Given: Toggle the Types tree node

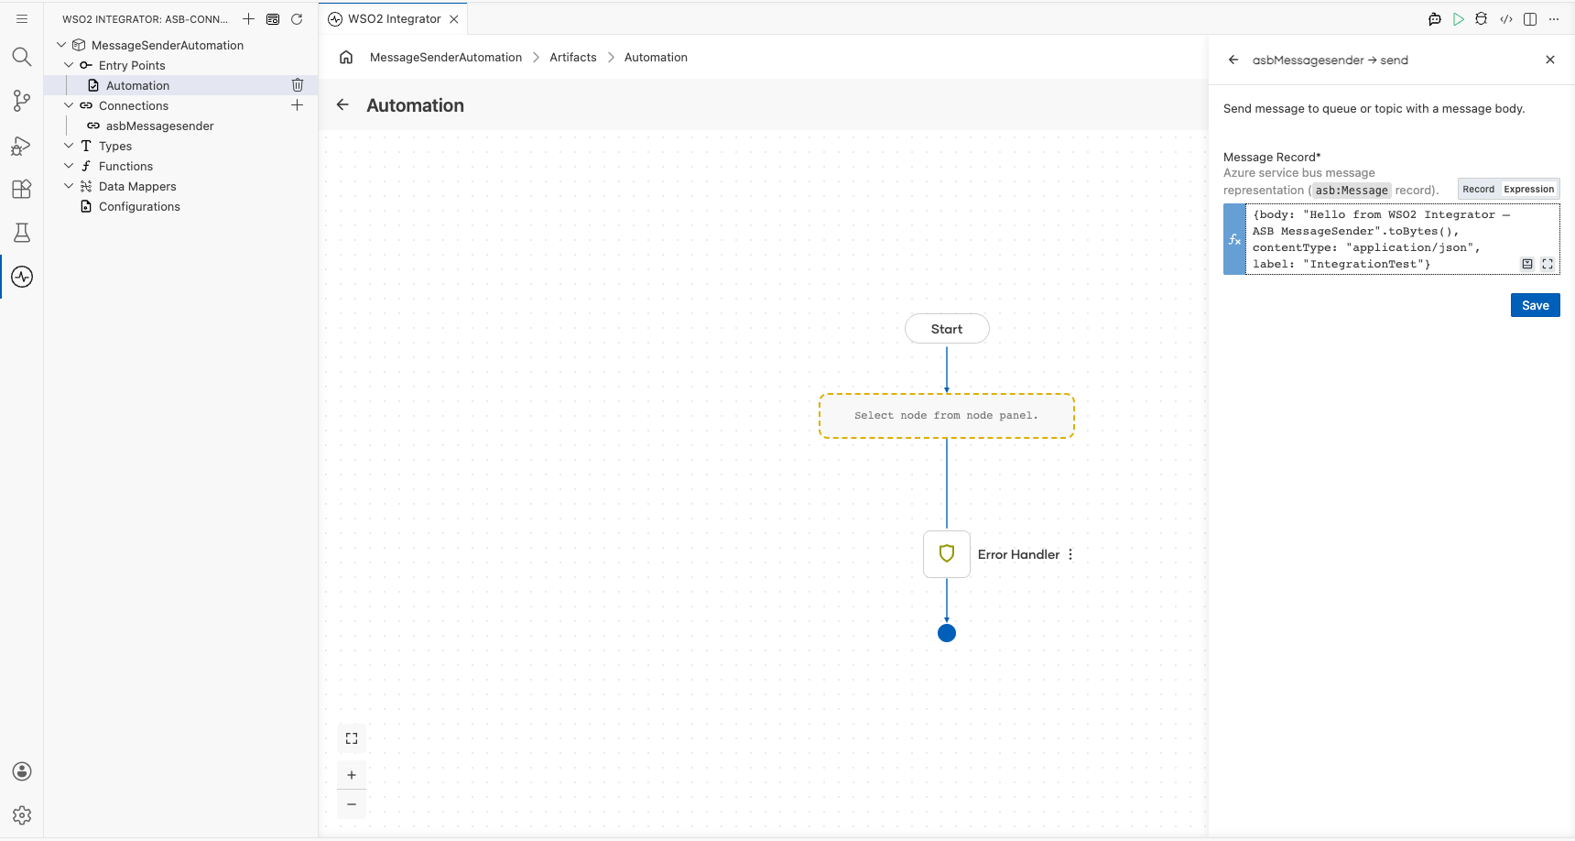Looking at the screenshot, I should click(69, 146).
